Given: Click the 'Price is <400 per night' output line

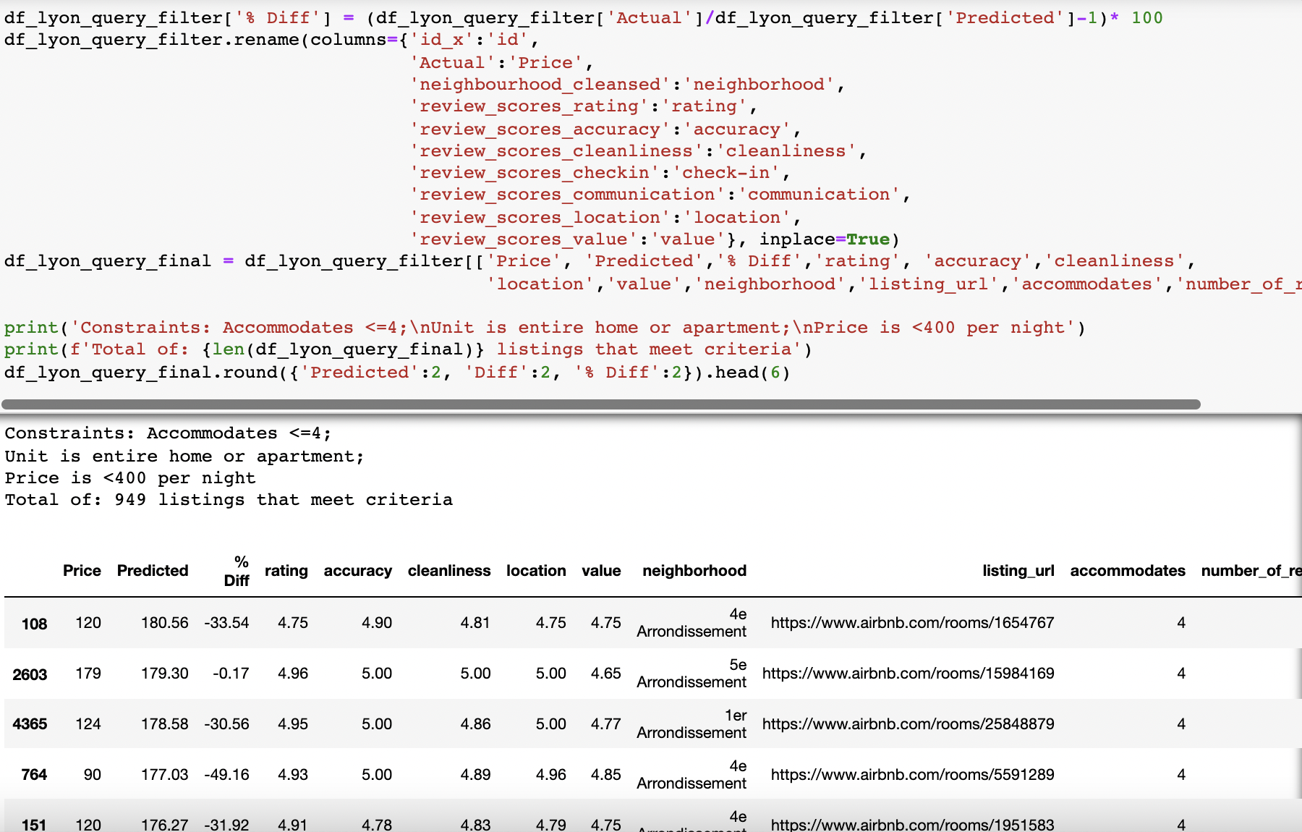Looking at the screenshot, I should pos(130,478).
